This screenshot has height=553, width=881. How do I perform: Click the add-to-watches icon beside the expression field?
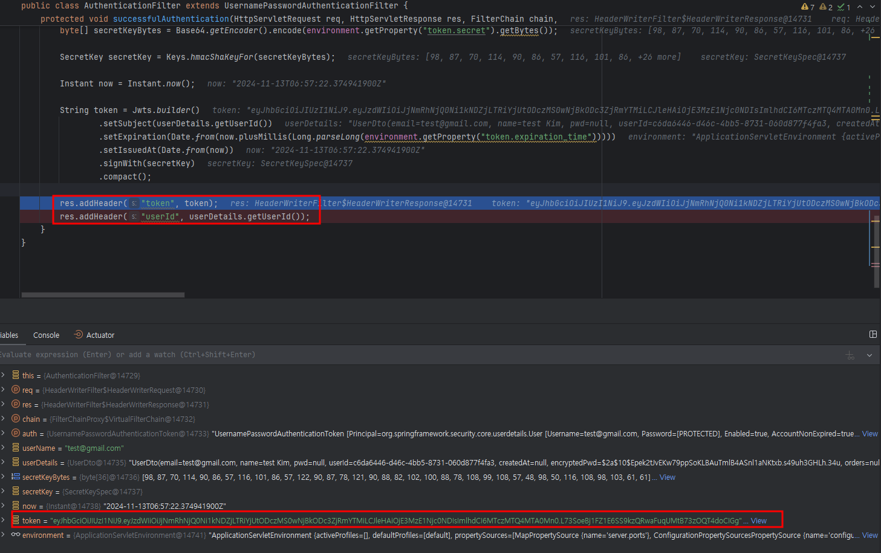850,355
